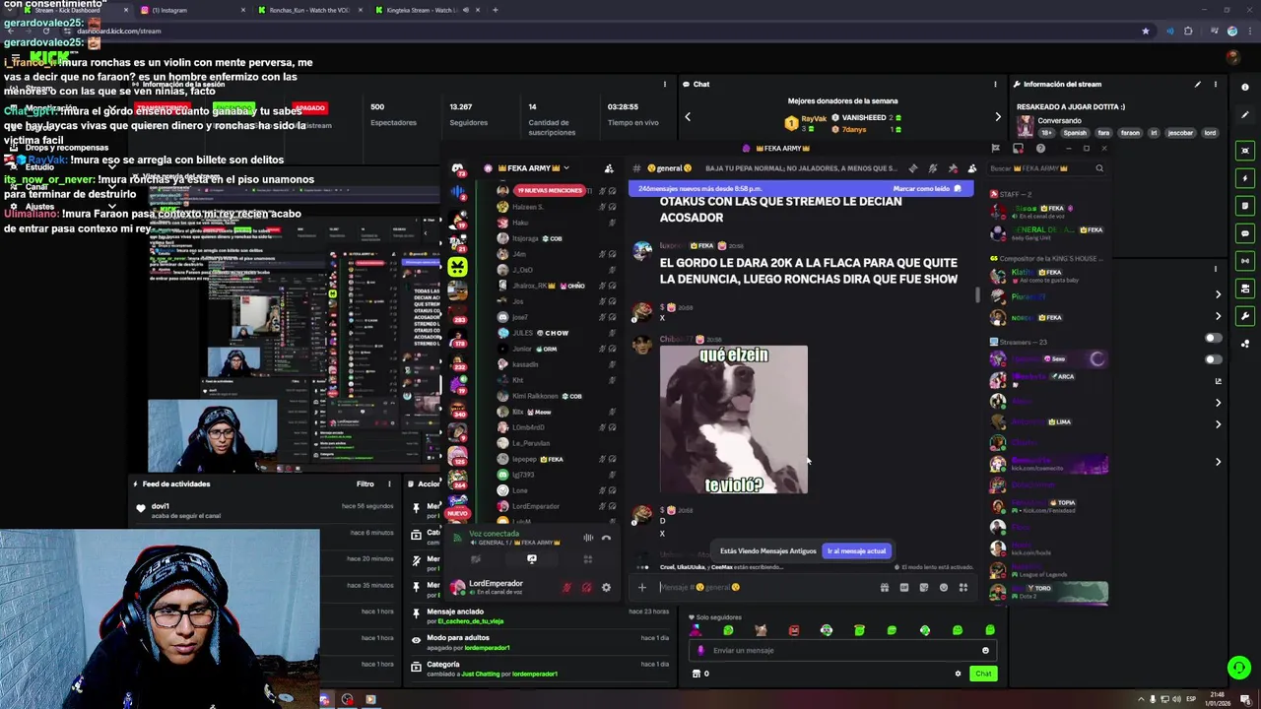Screen dimensions: 1261x709
Task: Toggle the upper switch in Kick panel
Action: (1214, 338)
